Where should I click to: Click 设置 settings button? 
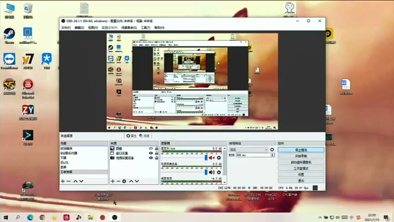pos(301,175)
